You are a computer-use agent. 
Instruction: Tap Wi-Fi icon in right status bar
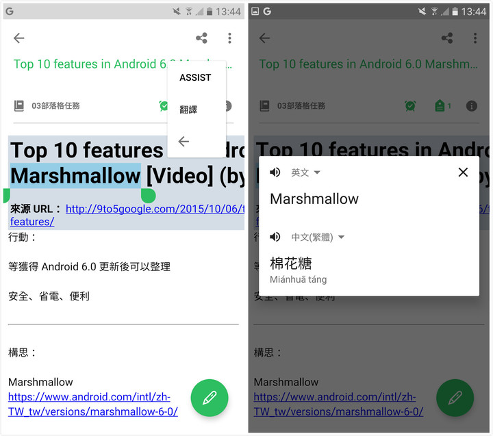point(434,12)
